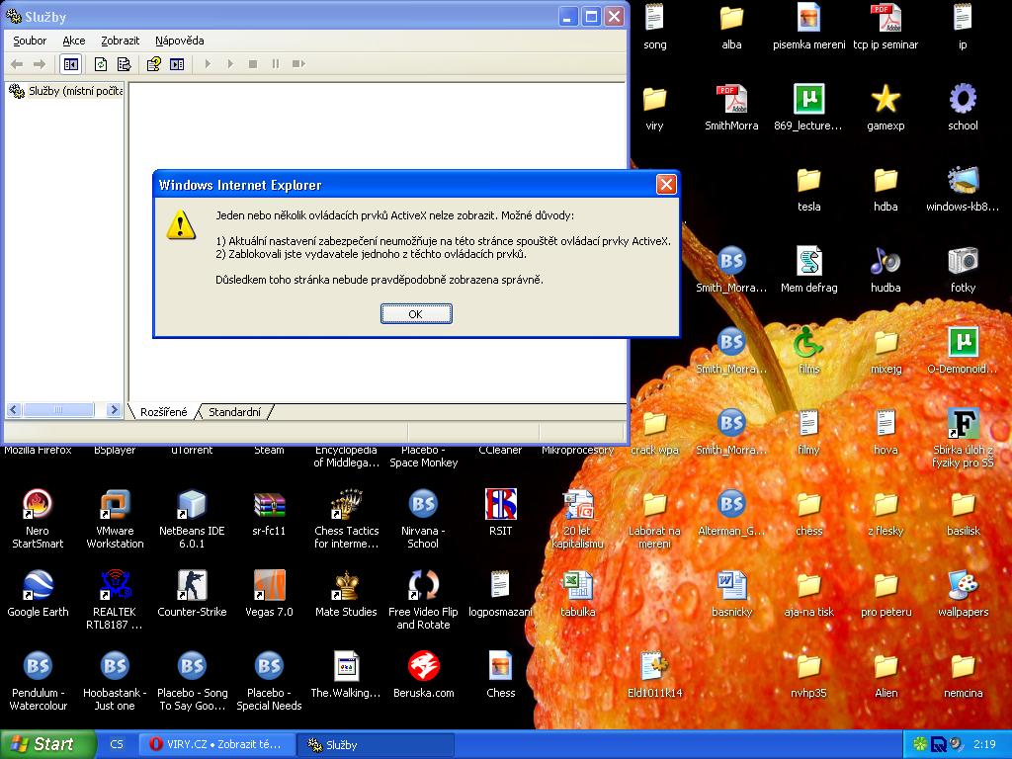Select Služby (místní počítač) tree node

[67, 91]
